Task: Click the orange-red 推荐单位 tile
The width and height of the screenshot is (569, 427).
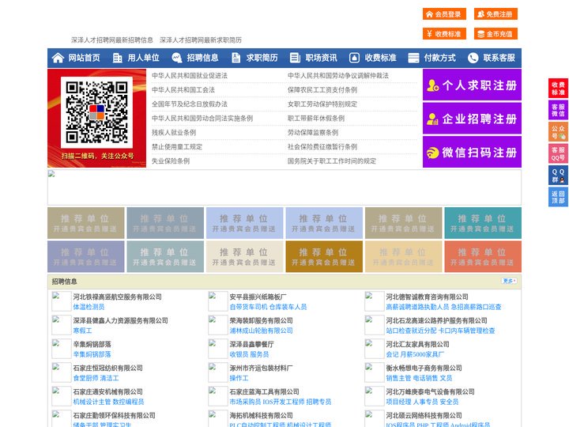Action: (x=483, y=256)
